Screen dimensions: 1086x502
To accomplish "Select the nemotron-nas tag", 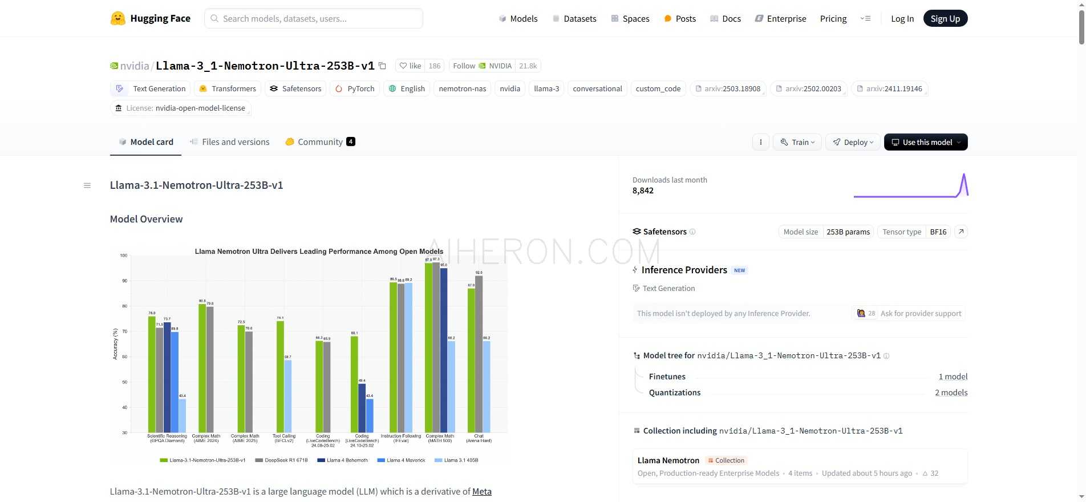I will click(463, 88).
